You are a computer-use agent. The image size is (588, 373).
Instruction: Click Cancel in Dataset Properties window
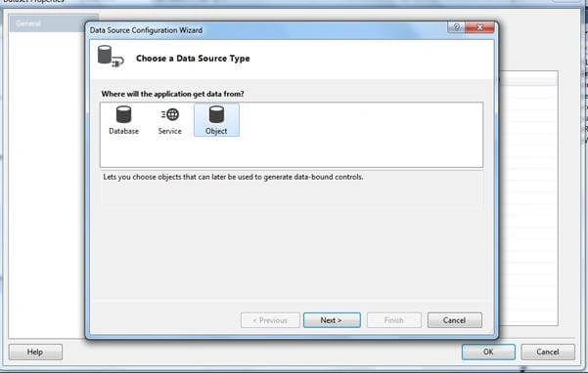pos(548,352)
